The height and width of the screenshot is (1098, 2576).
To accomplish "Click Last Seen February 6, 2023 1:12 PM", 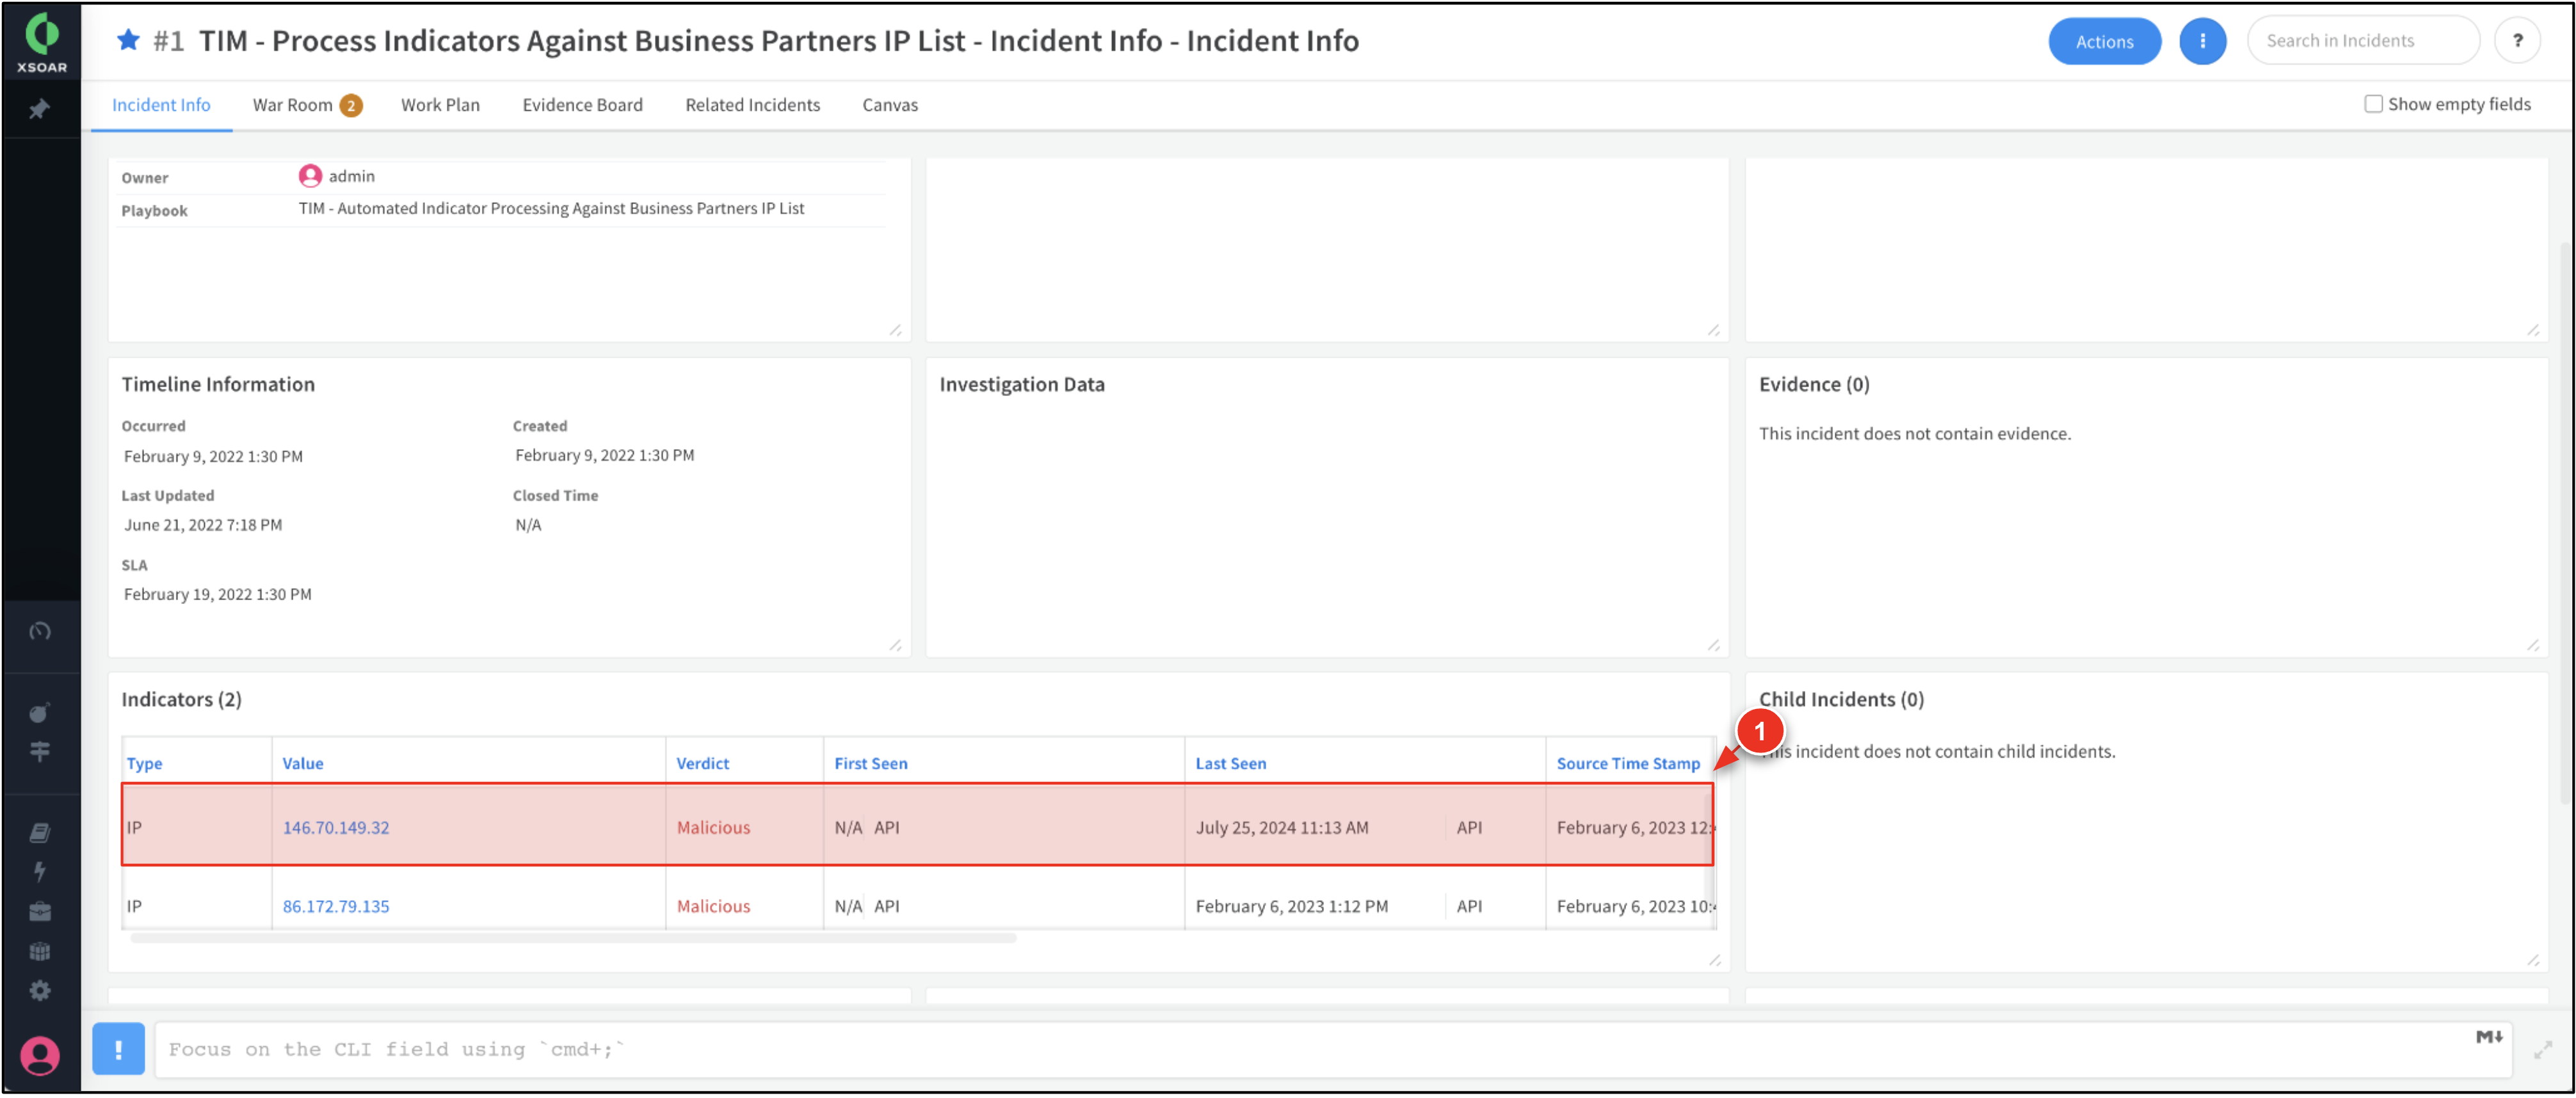I will pyautogui.click(x=1291, y=906).
